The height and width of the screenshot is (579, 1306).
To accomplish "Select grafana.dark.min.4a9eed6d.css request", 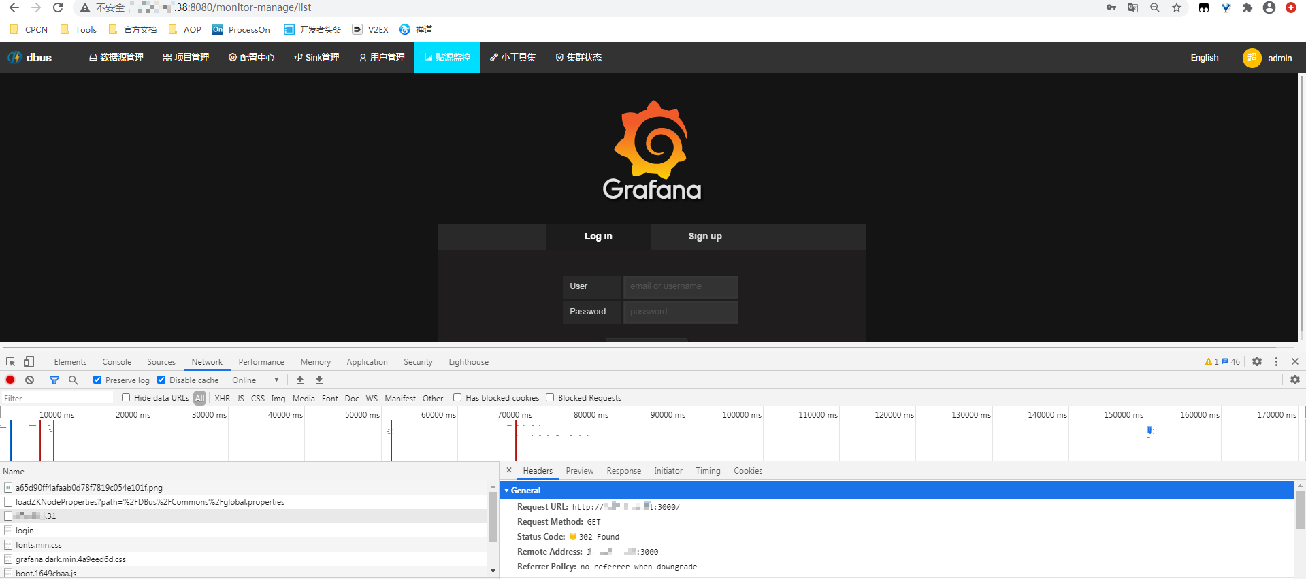I will 244,559.
